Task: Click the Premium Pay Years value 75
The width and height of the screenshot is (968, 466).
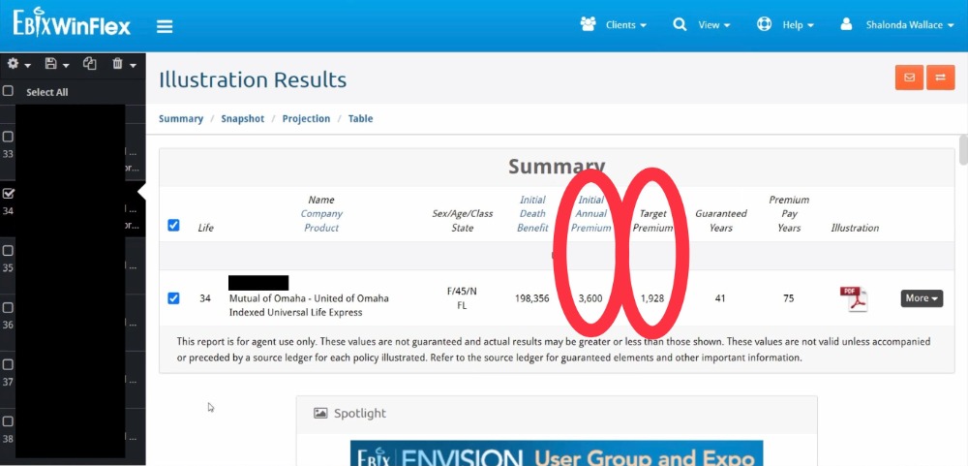Action: click(788, 298)
